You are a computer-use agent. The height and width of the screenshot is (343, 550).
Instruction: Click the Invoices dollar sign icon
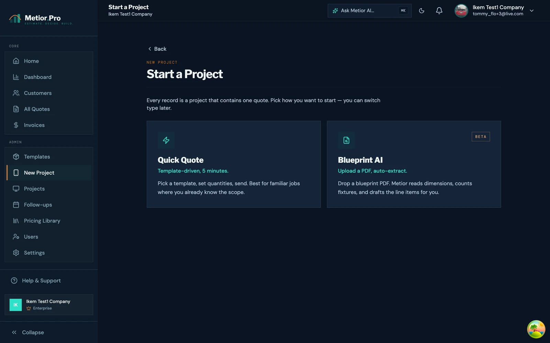pyautogui.click(x=16, y=125)
